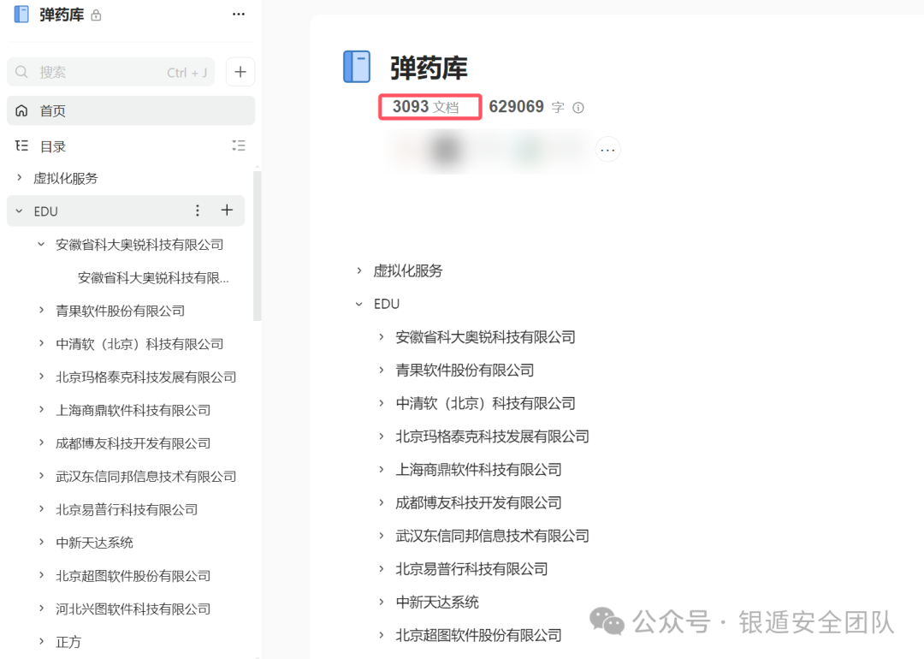Collapse 安徽省科大奥锐科技有限公司 in sidebar
The height and width of the screenshot is (659, 924).
click(41, 243)
